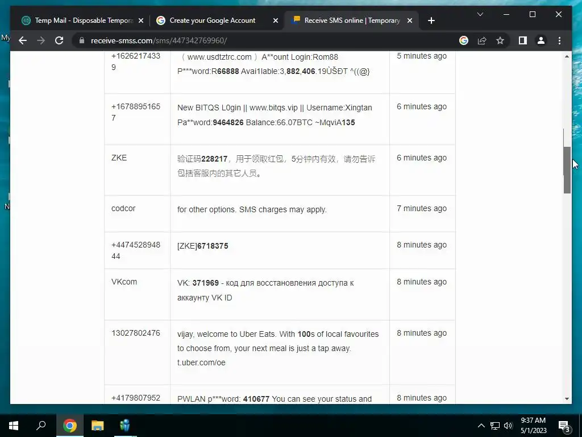Click sender number +447452894844
This screenshot has width=582, height=437.
point(135,250)
